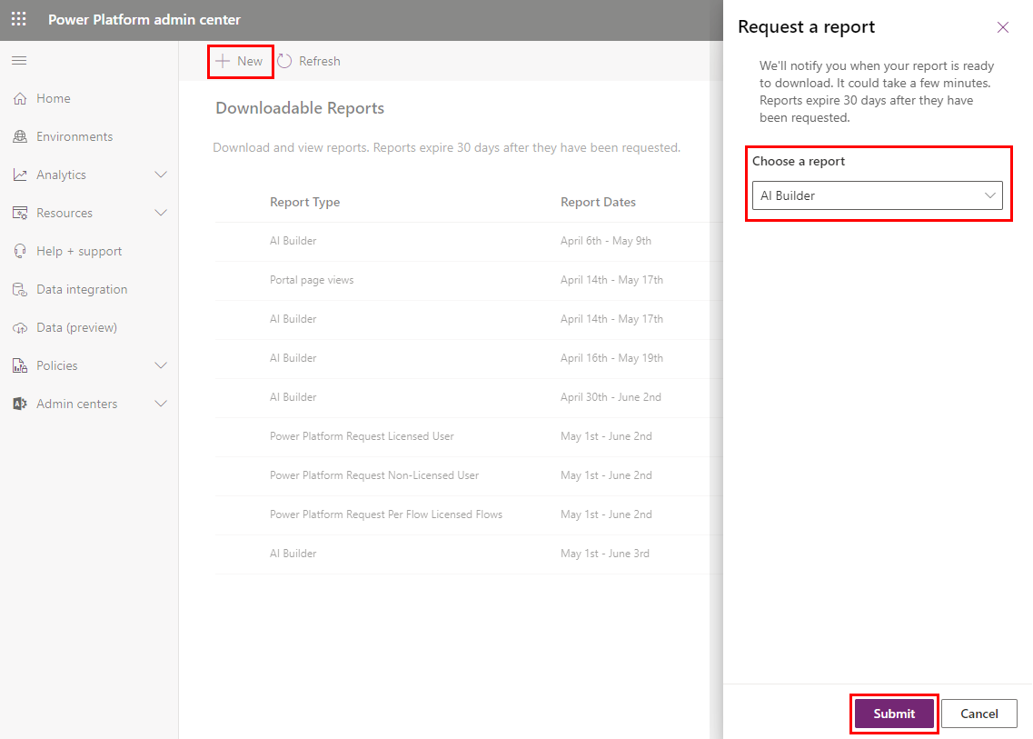Click the Admin centers icon
Image resolution: width=1033 pixels, height=739 pixels.
(20, 404)
